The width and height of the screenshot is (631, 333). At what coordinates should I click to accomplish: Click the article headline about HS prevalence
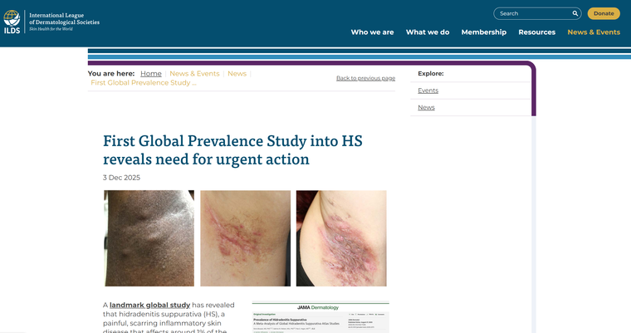coord(232,149)
